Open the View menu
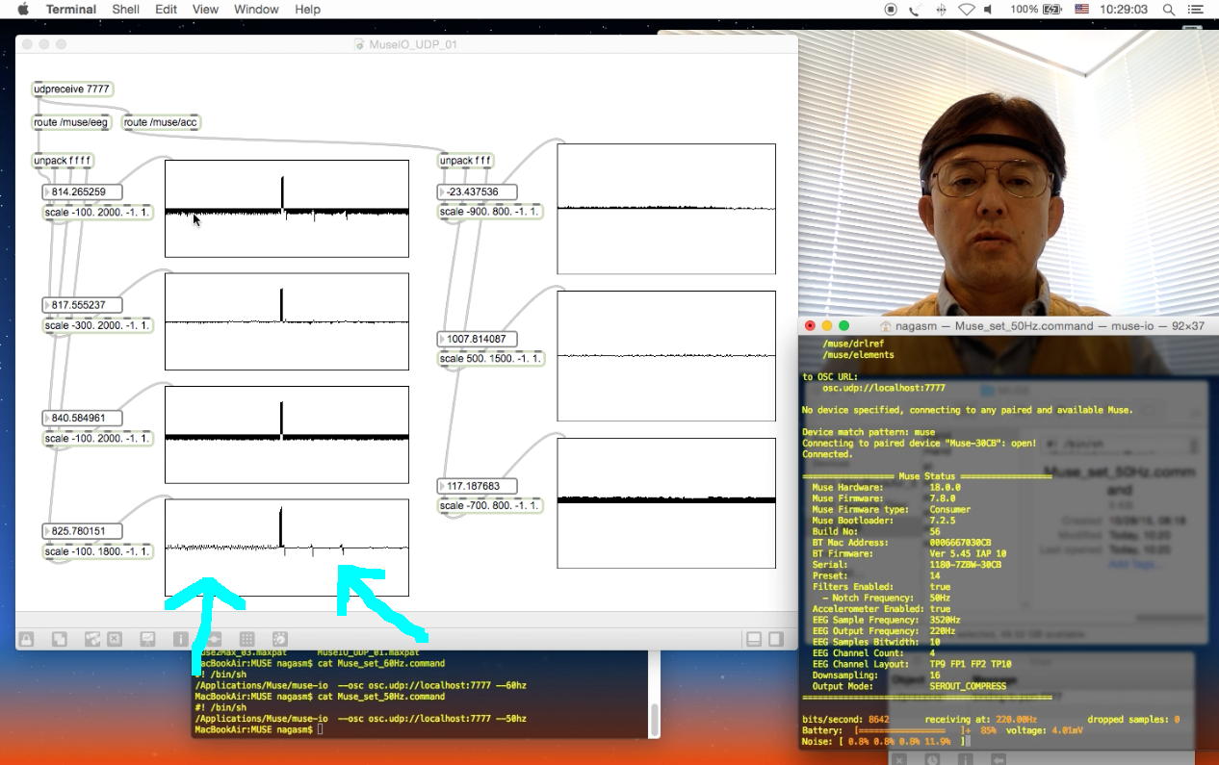Screen dimensions: 1219x765 click(x=205, y=9)
